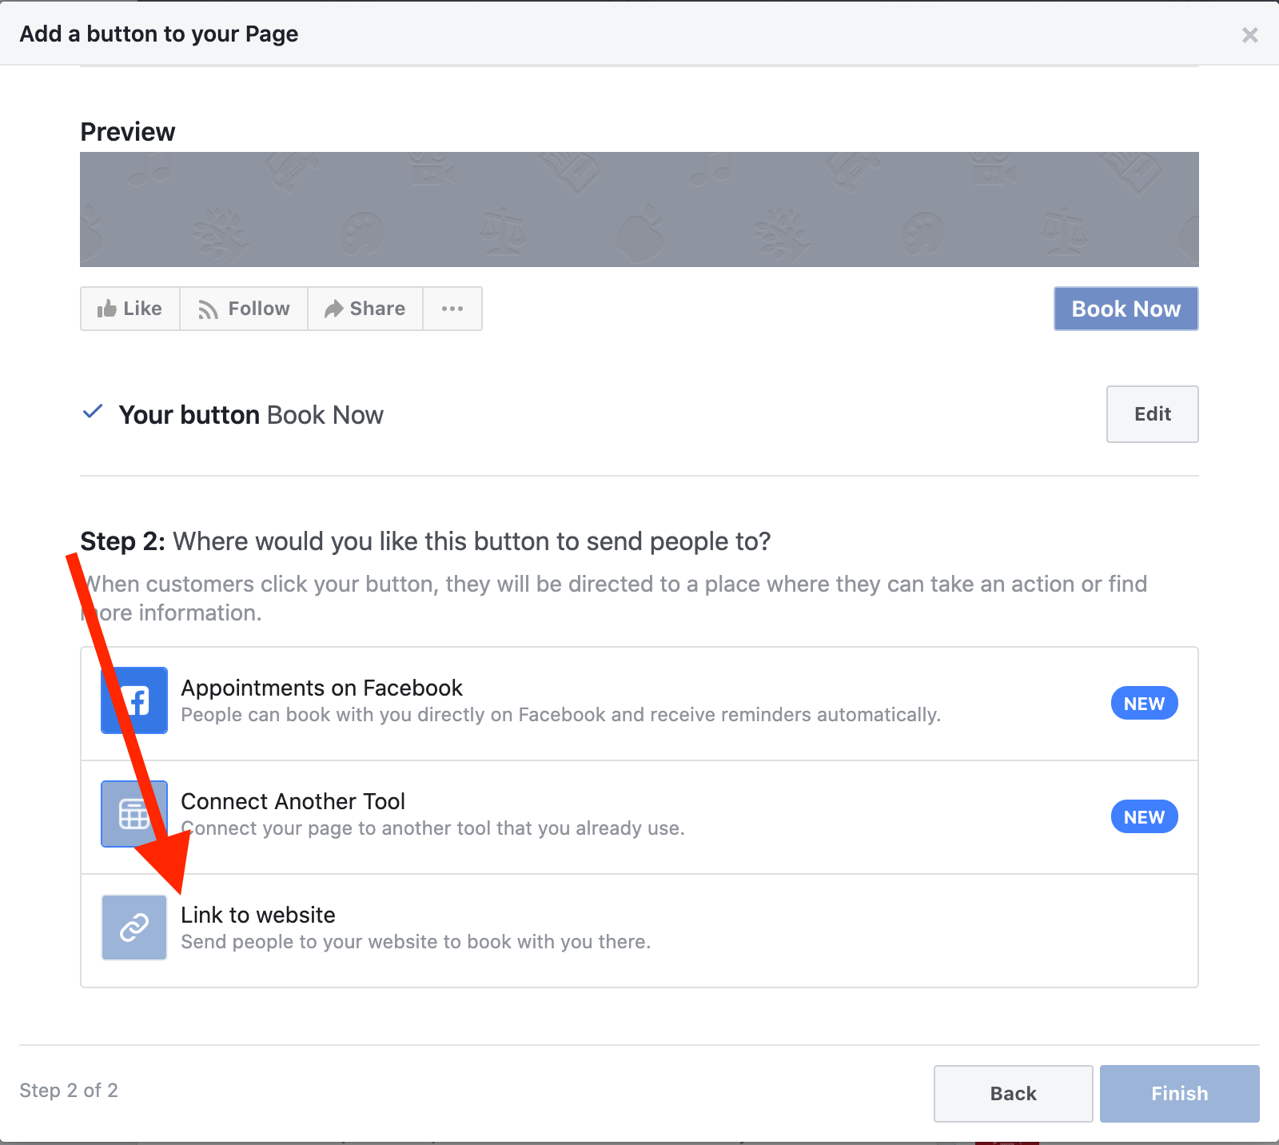1279x1145 pixels.
Task: Click the Share button in preview
Action: (365, 309)
